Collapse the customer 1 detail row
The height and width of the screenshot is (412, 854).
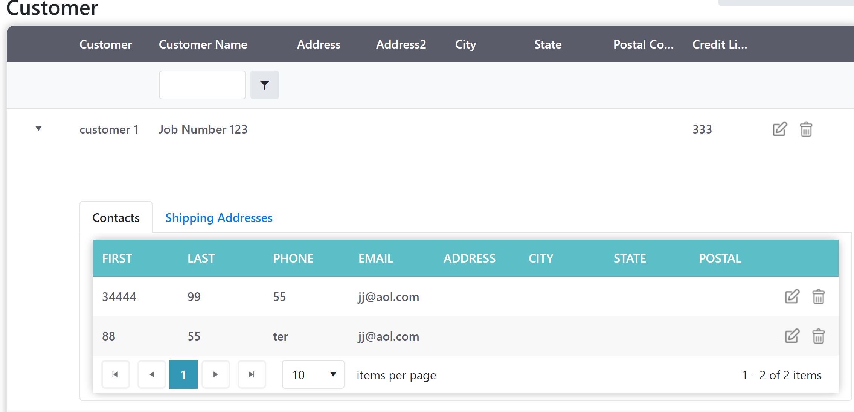(x=38, y=129)
